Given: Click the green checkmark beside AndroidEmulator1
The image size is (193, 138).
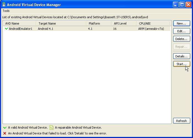Looking at the screenshot, I should pyautogui.click(x=6, y=29).
